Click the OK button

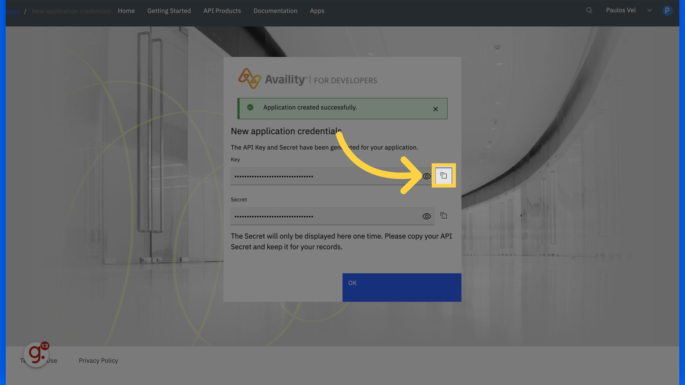(402, 287)
